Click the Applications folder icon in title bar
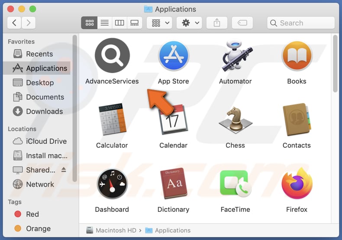342x240 pixels. 148,9
